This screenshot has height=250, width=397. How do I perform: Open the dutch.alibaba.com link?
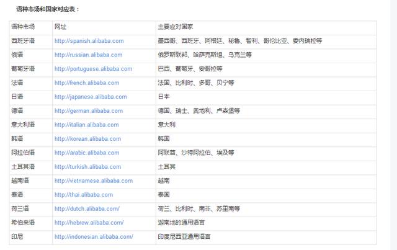tap(87, 208)
